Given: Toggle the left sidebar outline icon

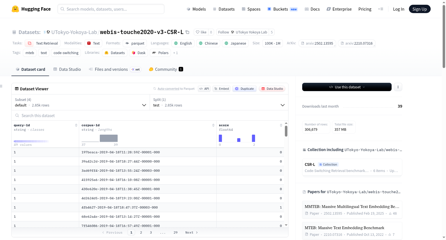Looking at the screenshot, I should (1, 86).
